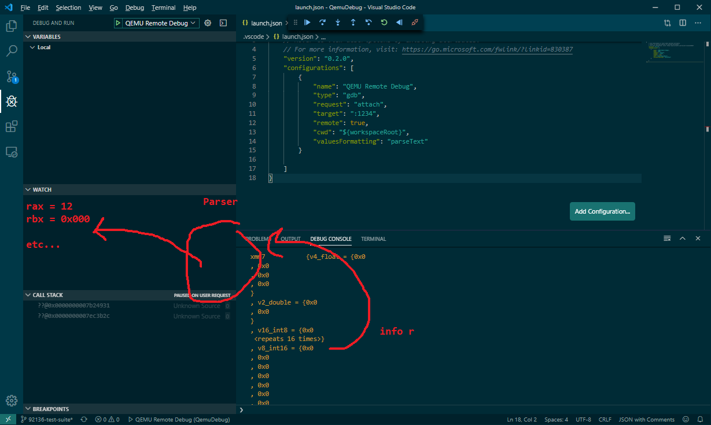Split the editor to the right
The width and height of the screenshot is (711, 425).
683,23
